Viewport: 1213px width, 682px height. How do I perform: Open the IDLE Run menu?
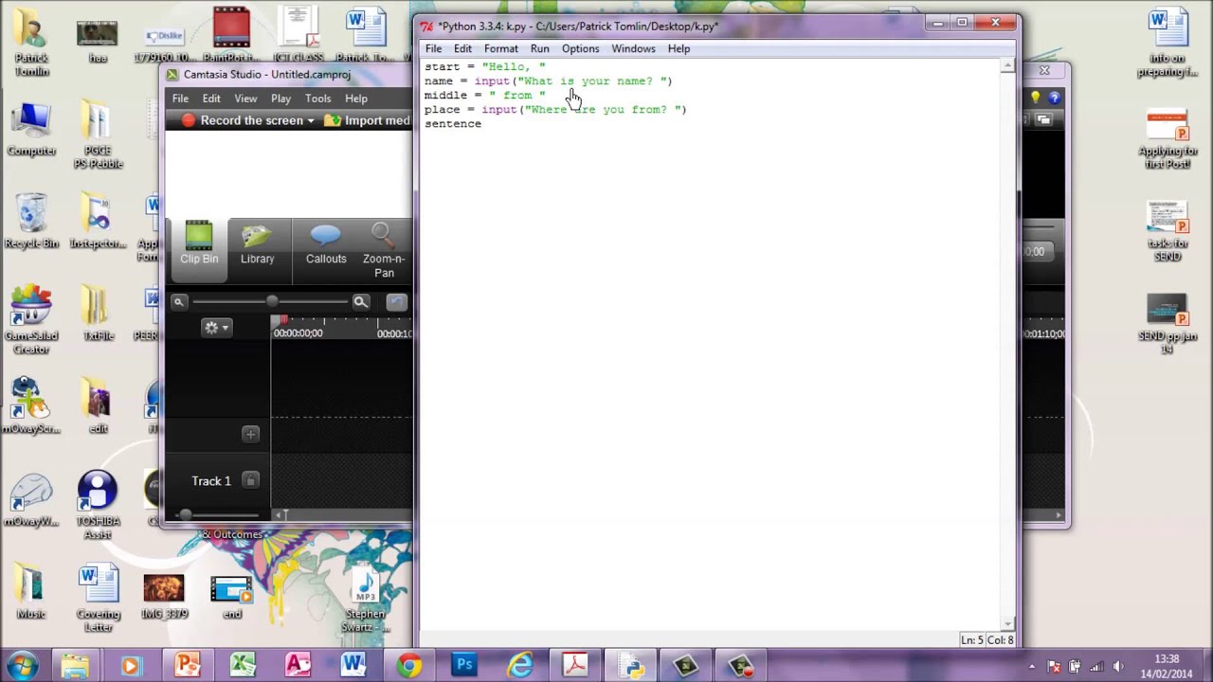pyautogui.click(x=540, y=48)
